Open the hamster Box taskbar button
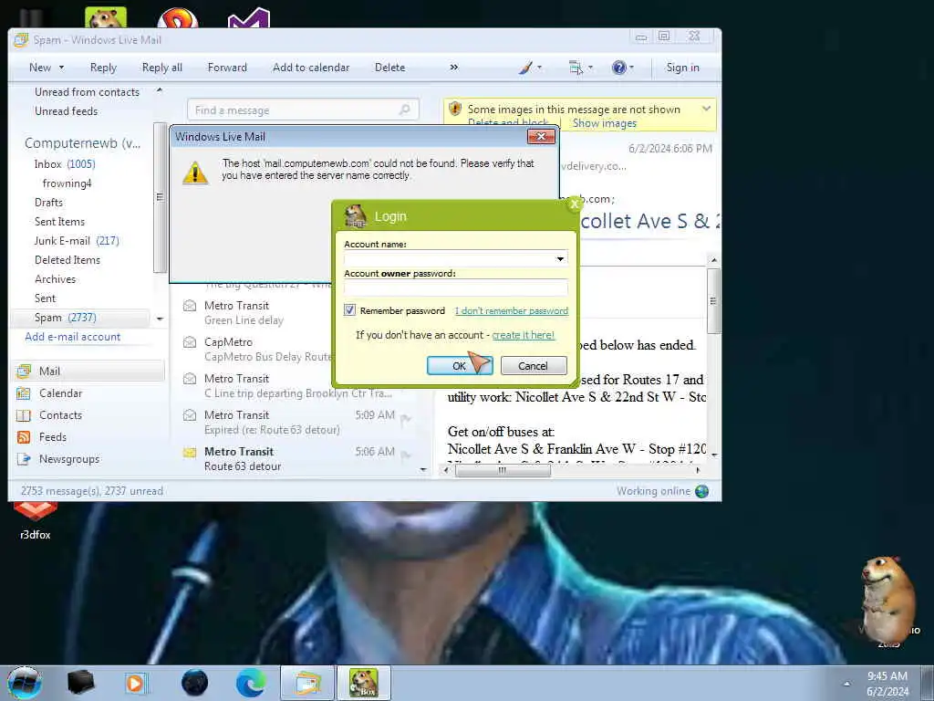The width and height of the screenshot is (934, 701). pos(364,683)
